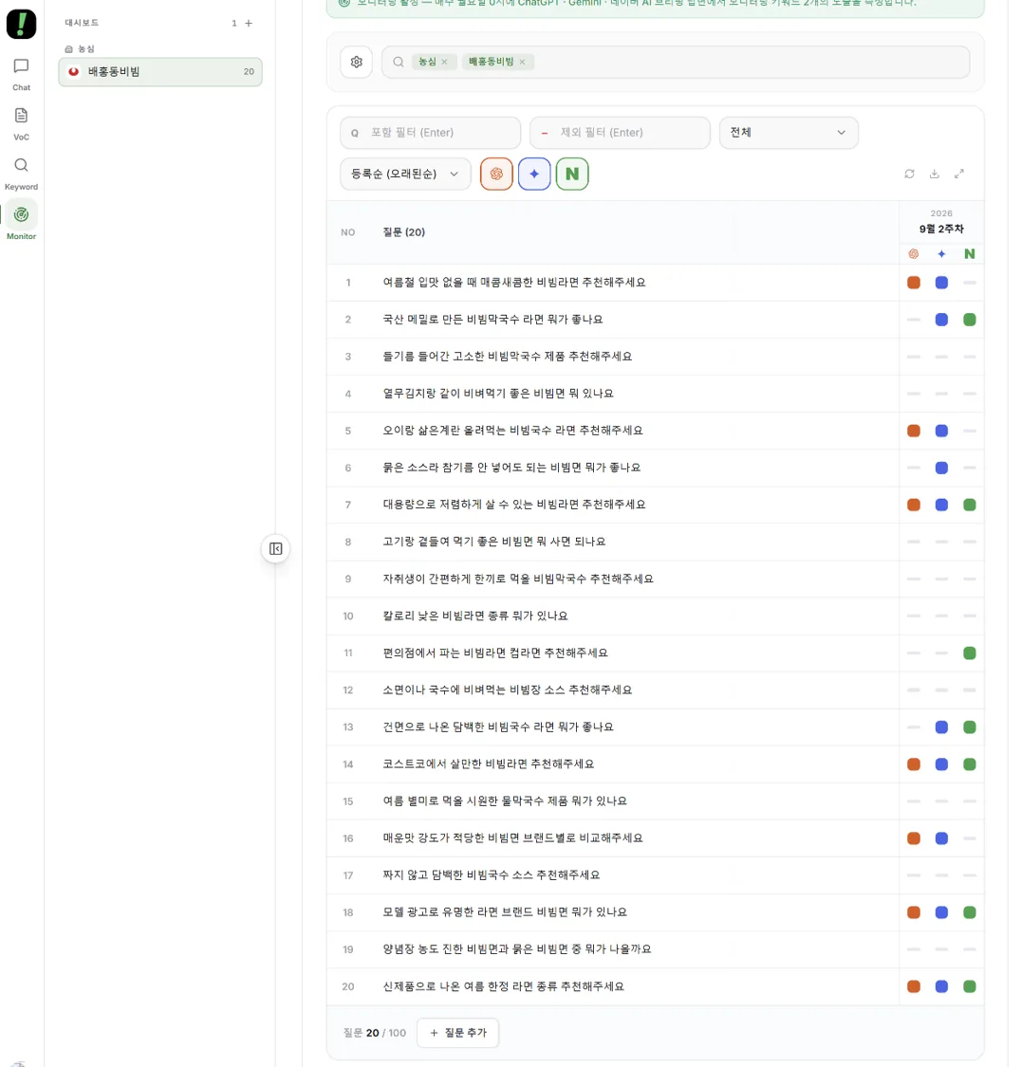Click the 질문 (20) column header
This screenshot has height=1067, width=1021.
click(x=403, y=232)
